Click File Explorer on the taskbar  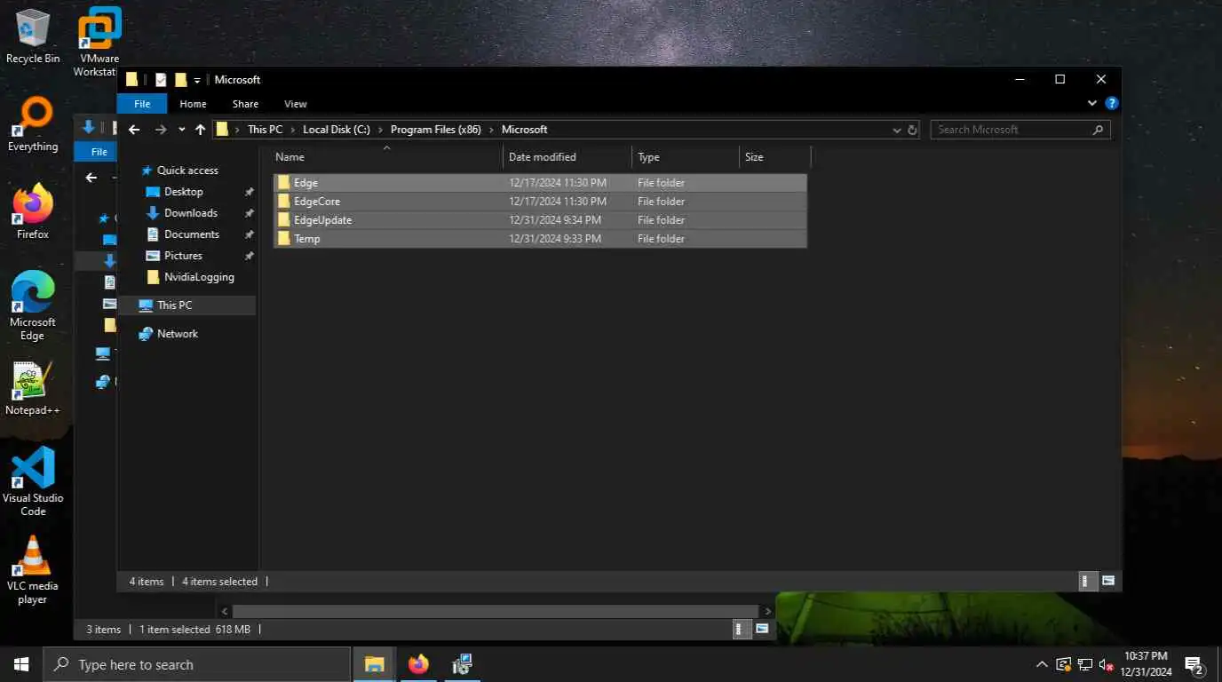[374, 664]
